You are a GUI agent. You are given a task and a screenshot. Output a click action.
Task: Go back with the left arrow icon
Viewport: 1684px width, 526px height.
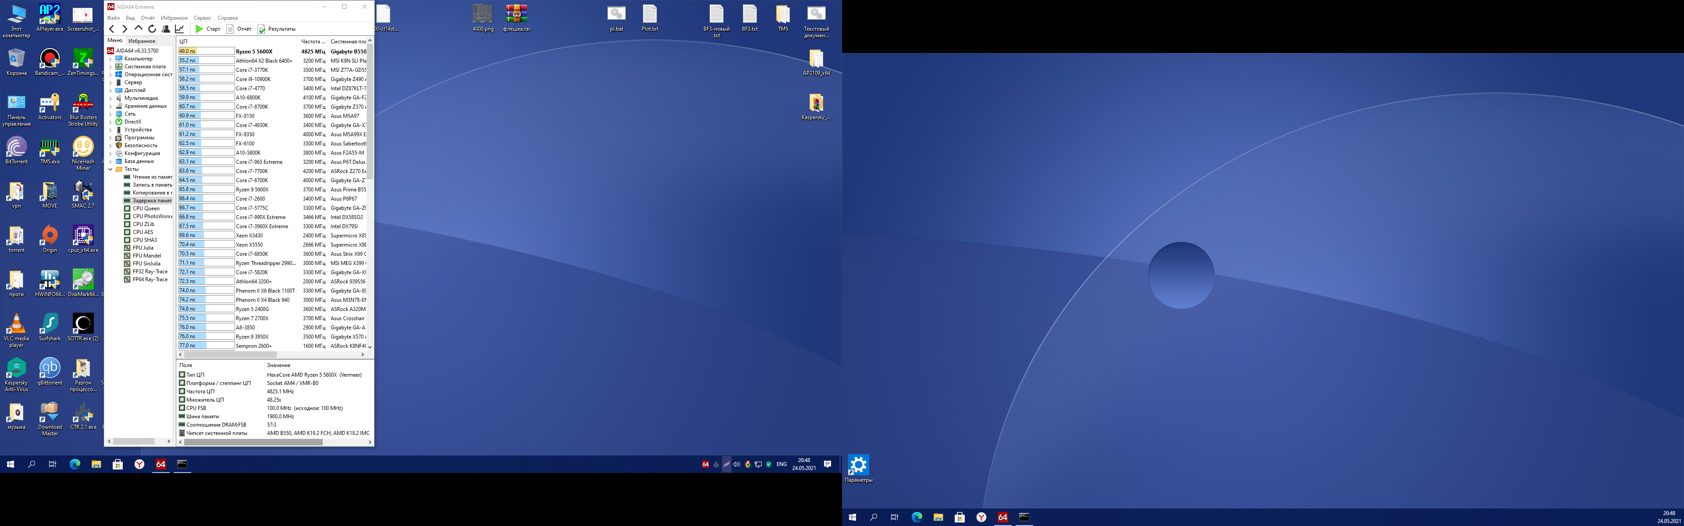[112, 29]
